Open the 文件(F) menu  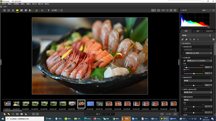click(4, 4)
